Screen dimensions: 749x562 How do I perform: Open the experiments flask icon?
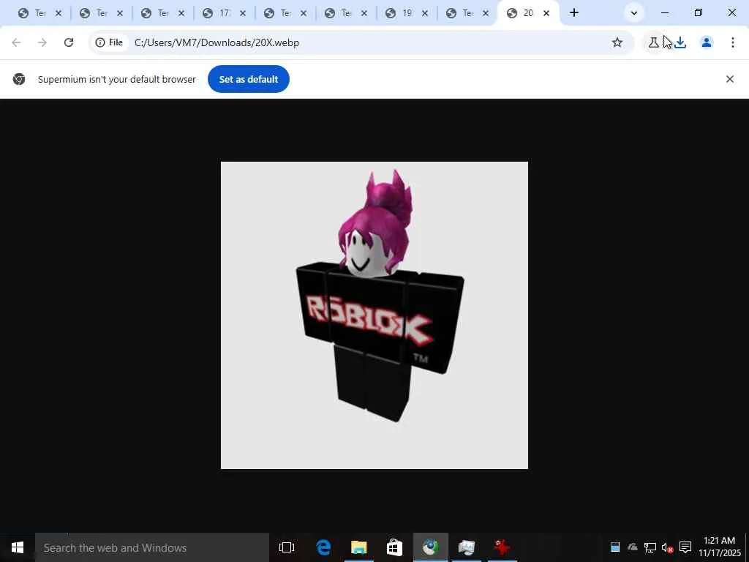pos(653,42)
